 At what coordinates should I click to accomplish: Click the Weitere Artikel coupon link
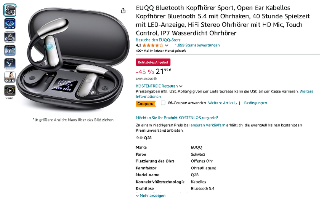pyautogui.click(x=223, y=103)
